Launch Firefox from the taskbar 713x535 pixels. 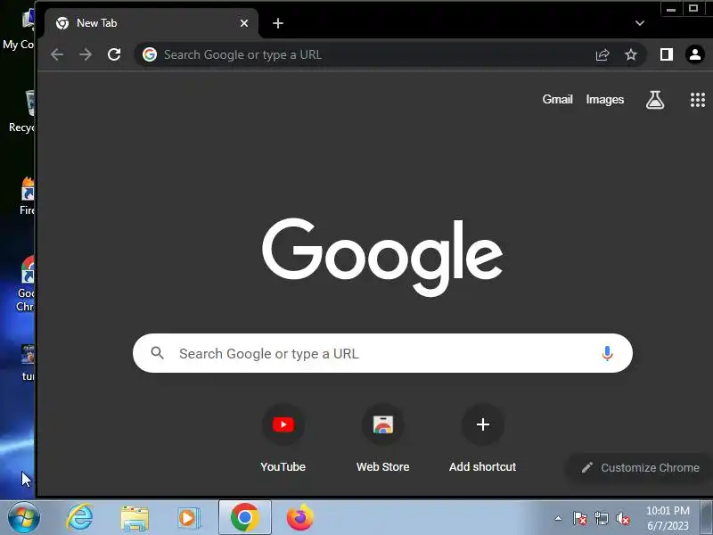[x=300, y=518]
